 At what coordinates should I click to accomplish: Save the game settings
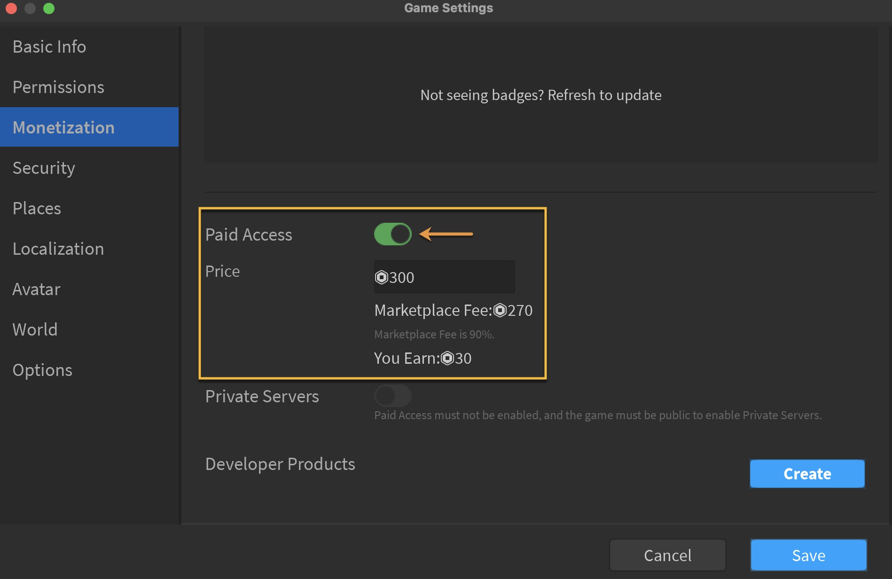[808, 555]
